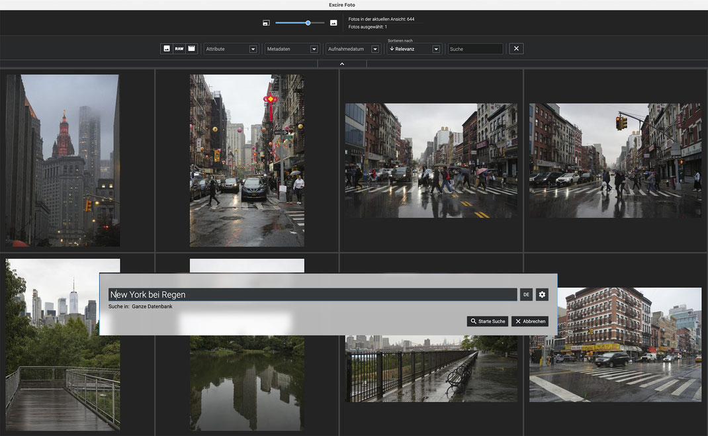Viewport: 708px width, 436px height.
Task: Toggle the RAW file filter
Action: [179, 49]
